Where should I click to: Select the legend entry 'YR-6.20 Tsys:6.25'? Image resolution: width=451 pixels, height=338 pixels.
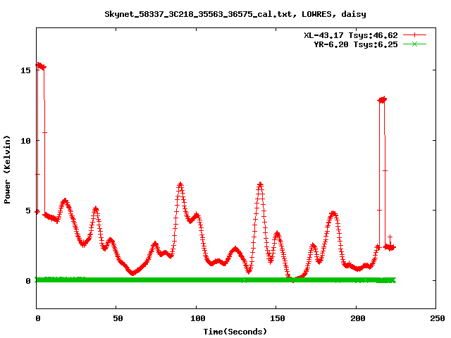click(x=355, y=44)
